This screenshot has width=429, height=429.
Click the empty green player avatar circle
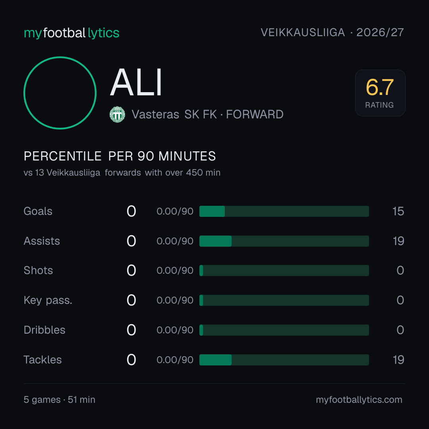(x=60, y=93)
